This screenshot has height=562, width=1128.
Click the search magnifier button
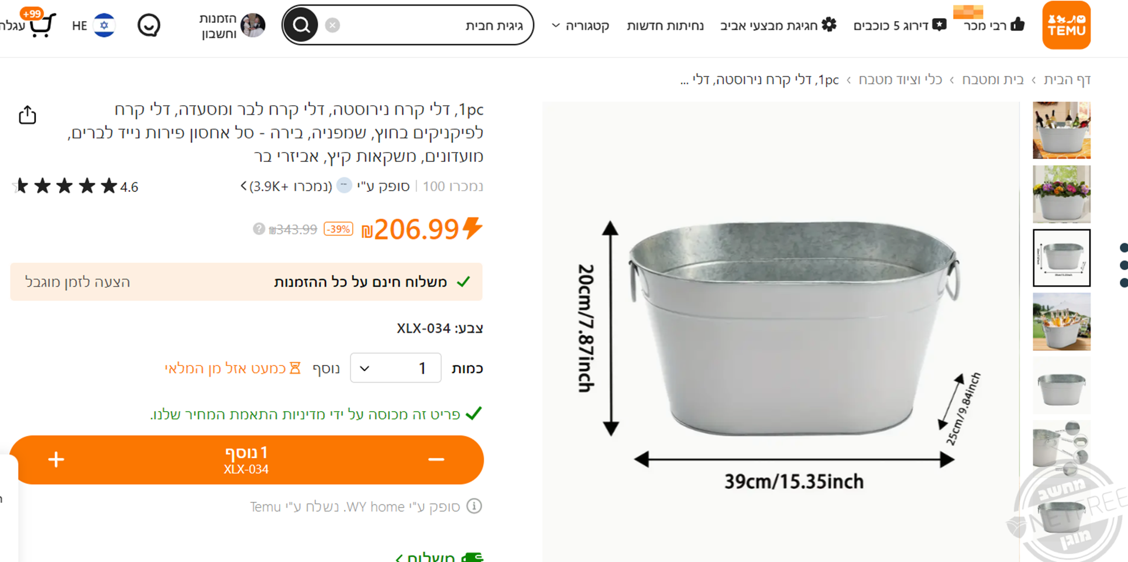(301, 25)
